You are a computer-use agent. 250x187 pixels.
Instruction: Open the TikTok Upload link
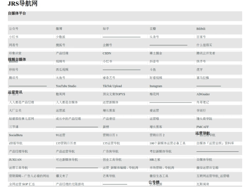click(x=112, y=86)
